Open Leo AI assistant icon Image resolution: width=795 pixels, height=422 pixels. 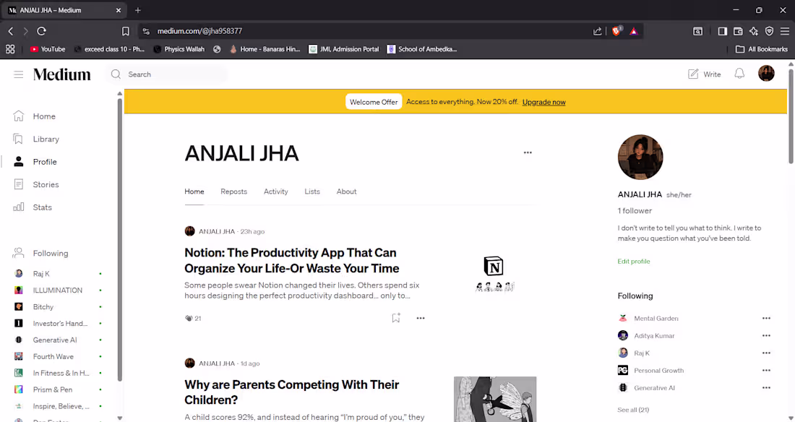tap(754, 31)
